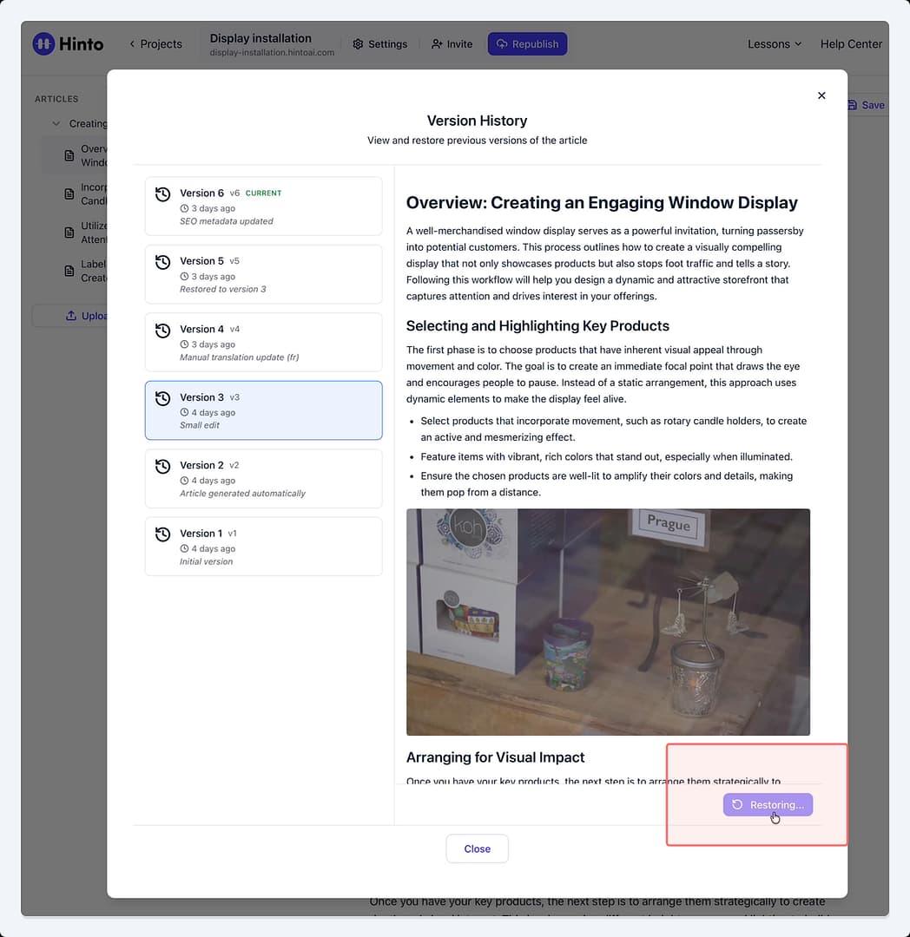The image size is (910, 937).
Task: Open the Help Center link
Action: point(851,44)
